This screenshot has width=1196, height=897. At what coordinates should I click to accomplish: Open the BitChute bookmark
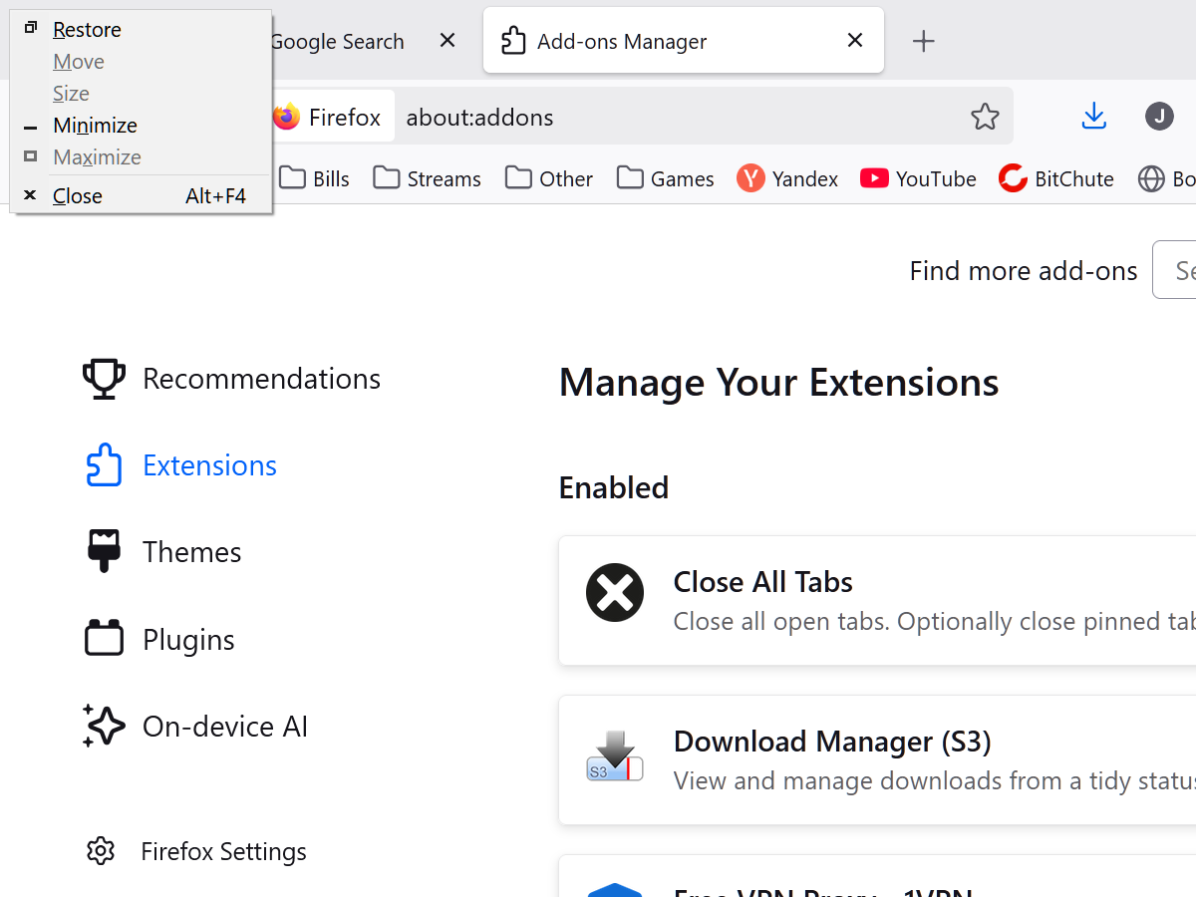point(1056,178)
